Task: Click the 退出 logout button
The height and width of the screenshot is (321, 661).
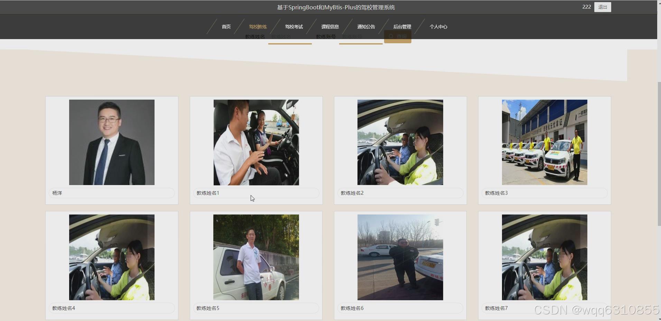Action: point(603,7)
